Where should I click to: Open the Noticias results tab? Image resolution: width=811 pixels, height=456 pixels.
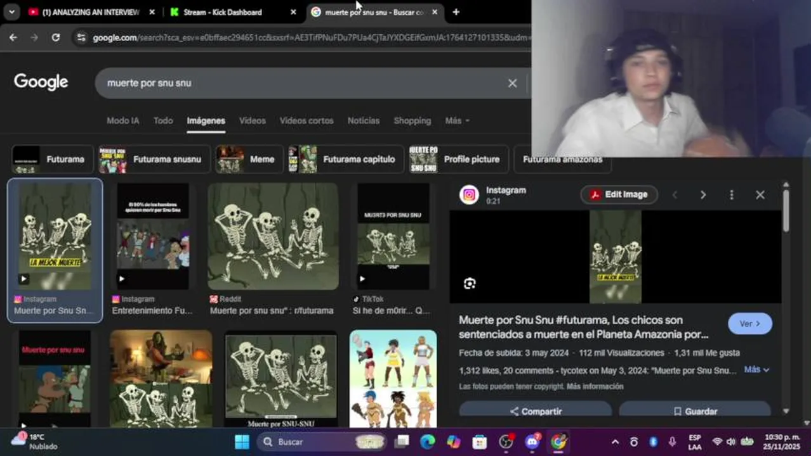364,120
